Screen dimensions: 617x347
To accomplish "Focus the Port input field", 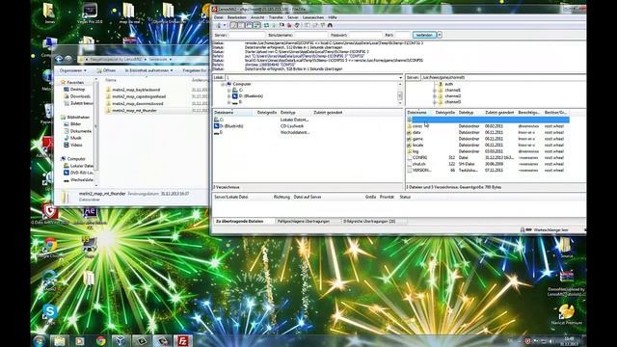I will pyautogui.click(x=402, y=35).
